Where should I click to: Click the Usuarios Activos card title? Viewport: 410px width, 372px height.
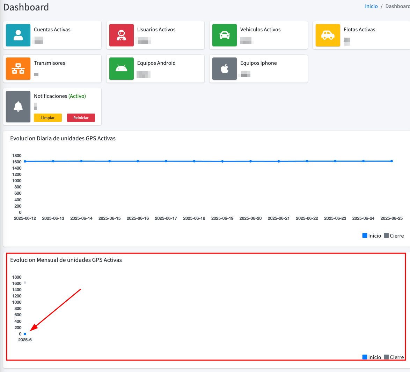156,30
